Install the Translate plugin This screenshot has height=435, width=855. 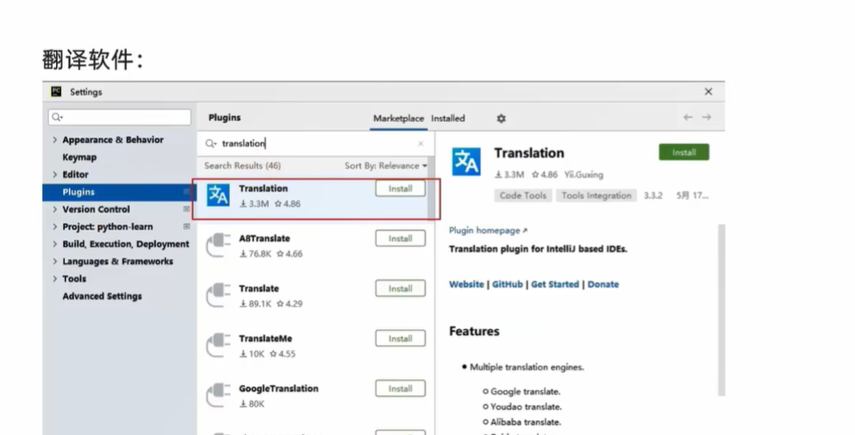pyautogui.click(x=400, y=289)
